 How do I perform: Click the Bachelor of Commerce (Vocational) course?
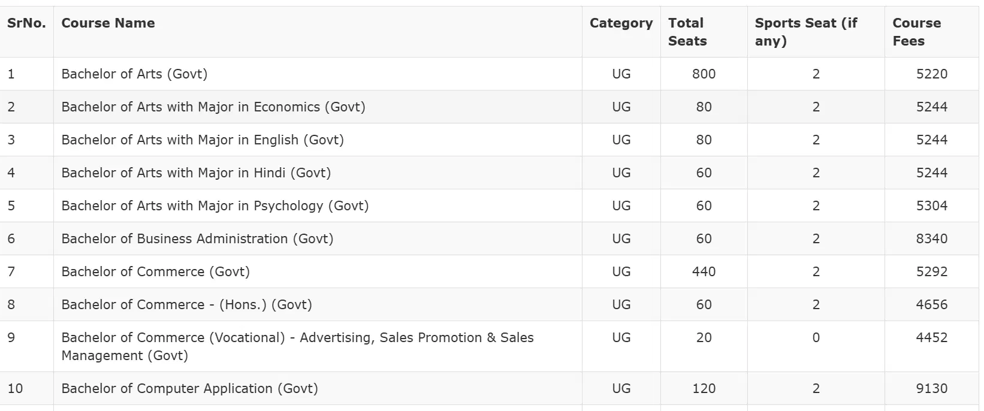coord(297,346)
